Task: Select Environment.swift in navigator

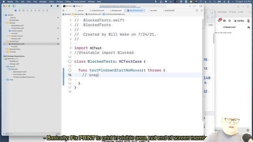Action: pyautogui.click(x=19, y=75)
